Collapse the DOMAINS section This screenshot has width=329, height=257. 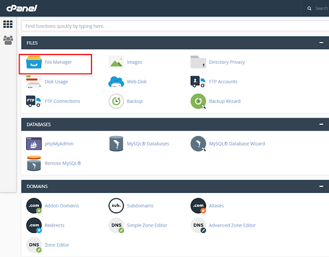point(321,186)
